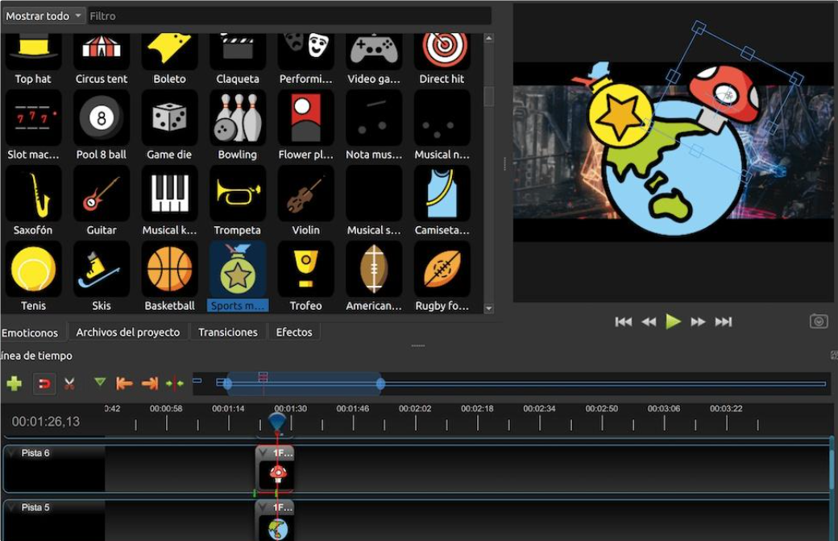This screenshot has height=541, width=838.
Task: Choose the Musical keyboard emoji
Action: coord(169,201)
